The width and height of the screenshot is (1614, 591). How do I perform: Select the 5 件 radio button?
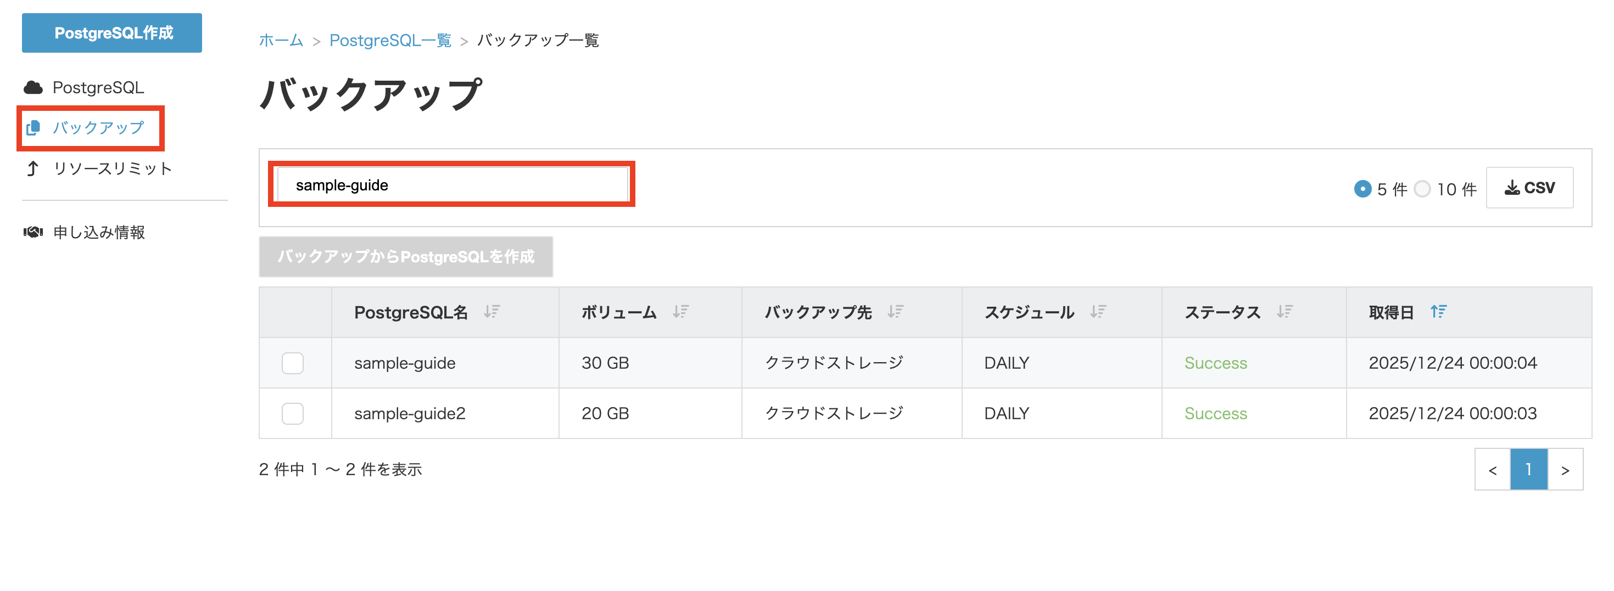click(1362, 188)
